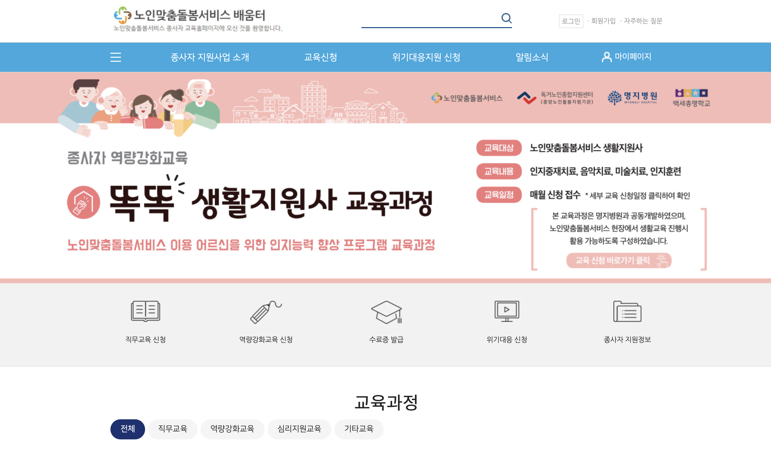This screenshot has height=465, width=771.
Task: Select the 심리지원교육 category filter
Action: (x=299, y=429)
